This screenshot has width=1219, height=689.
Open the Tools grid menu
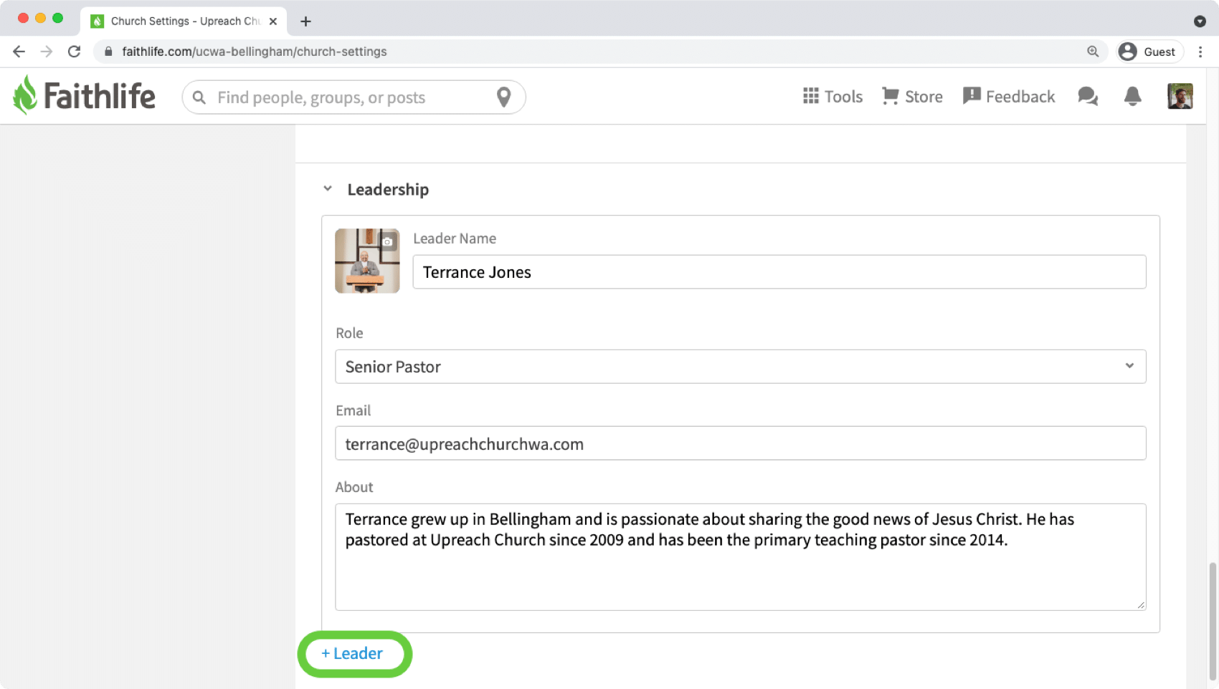pos(833,97)
